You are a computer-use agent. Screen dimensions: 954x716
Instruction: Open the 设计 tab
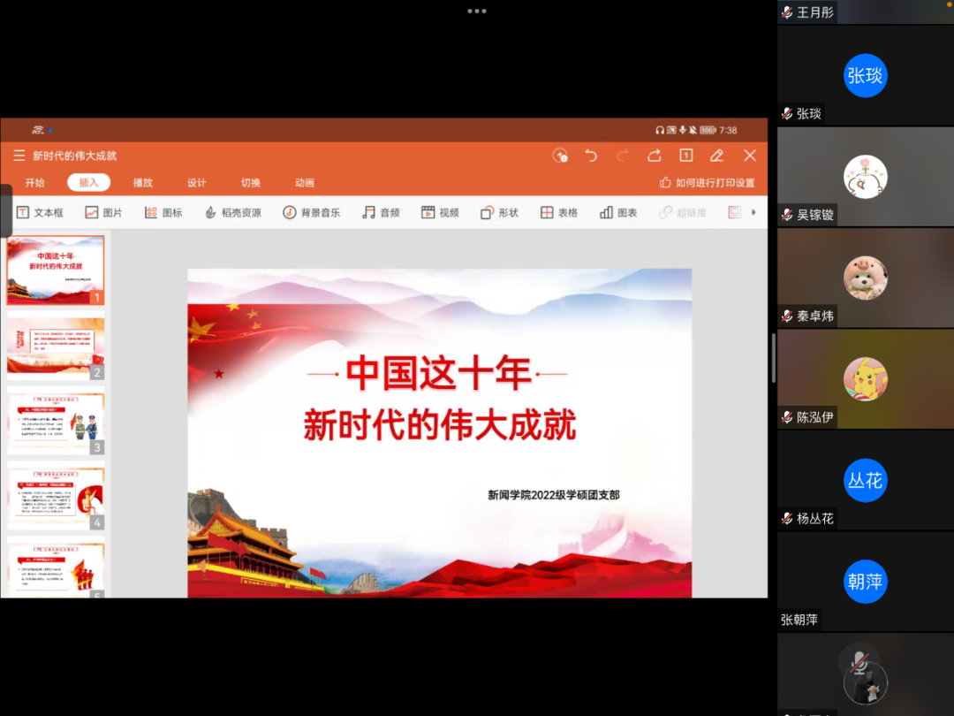pyautogui.click(x=196, y=183)
